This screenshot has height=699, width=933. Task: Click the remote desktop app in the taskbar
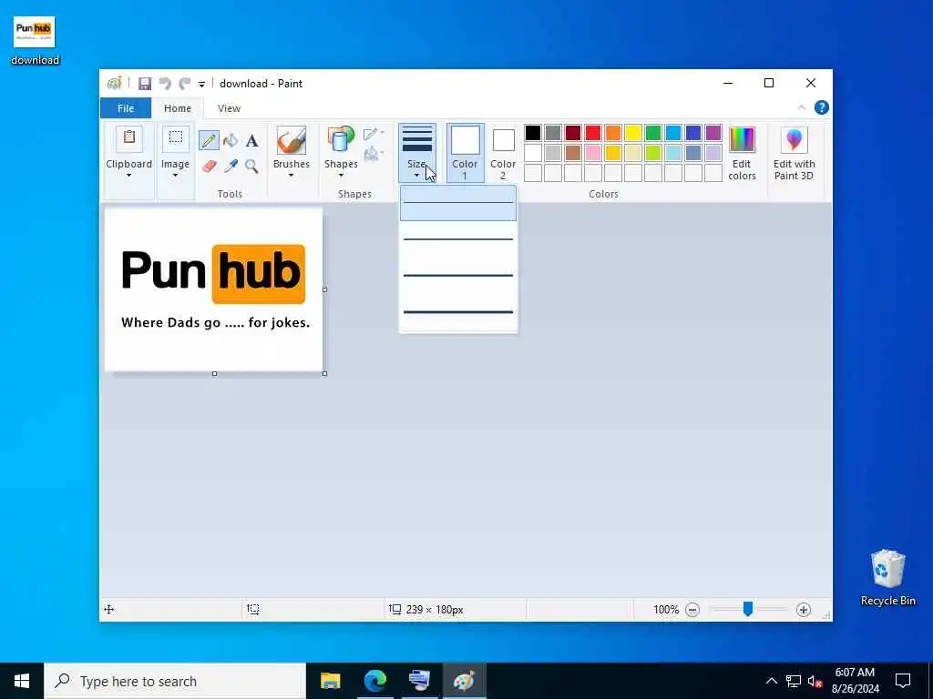coord(419,681)
